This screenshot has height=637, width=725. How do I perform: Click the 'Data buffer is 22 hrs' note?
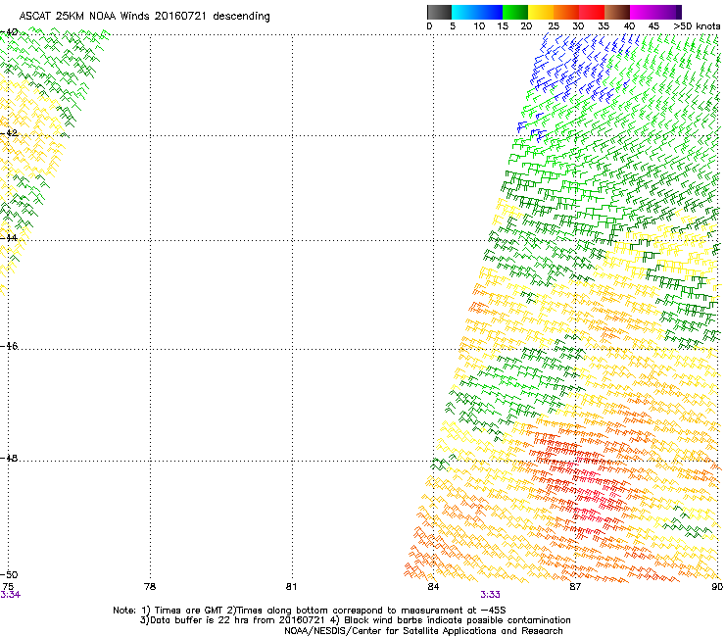pyautogui.click(x=355, y=620)
